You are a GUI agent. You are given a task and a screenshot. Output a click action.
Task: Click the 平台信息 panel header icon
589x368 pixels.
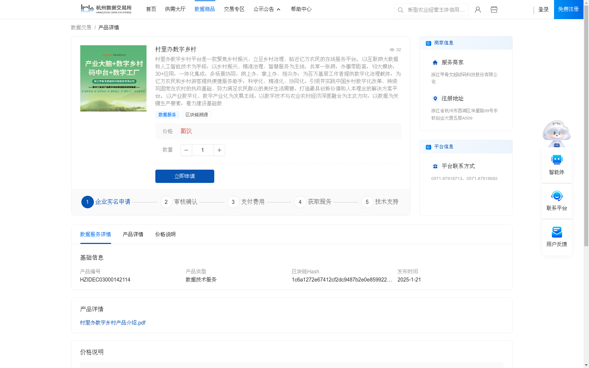(428, 147)
